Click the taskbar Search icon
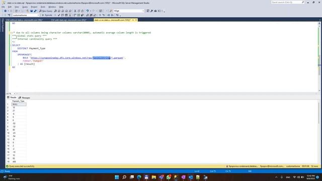 [124, 177]
